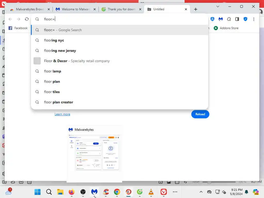This screenshot has height=198, width=264.
Task: Open VLC media player from the taskbar
Action: coord(151,192)
